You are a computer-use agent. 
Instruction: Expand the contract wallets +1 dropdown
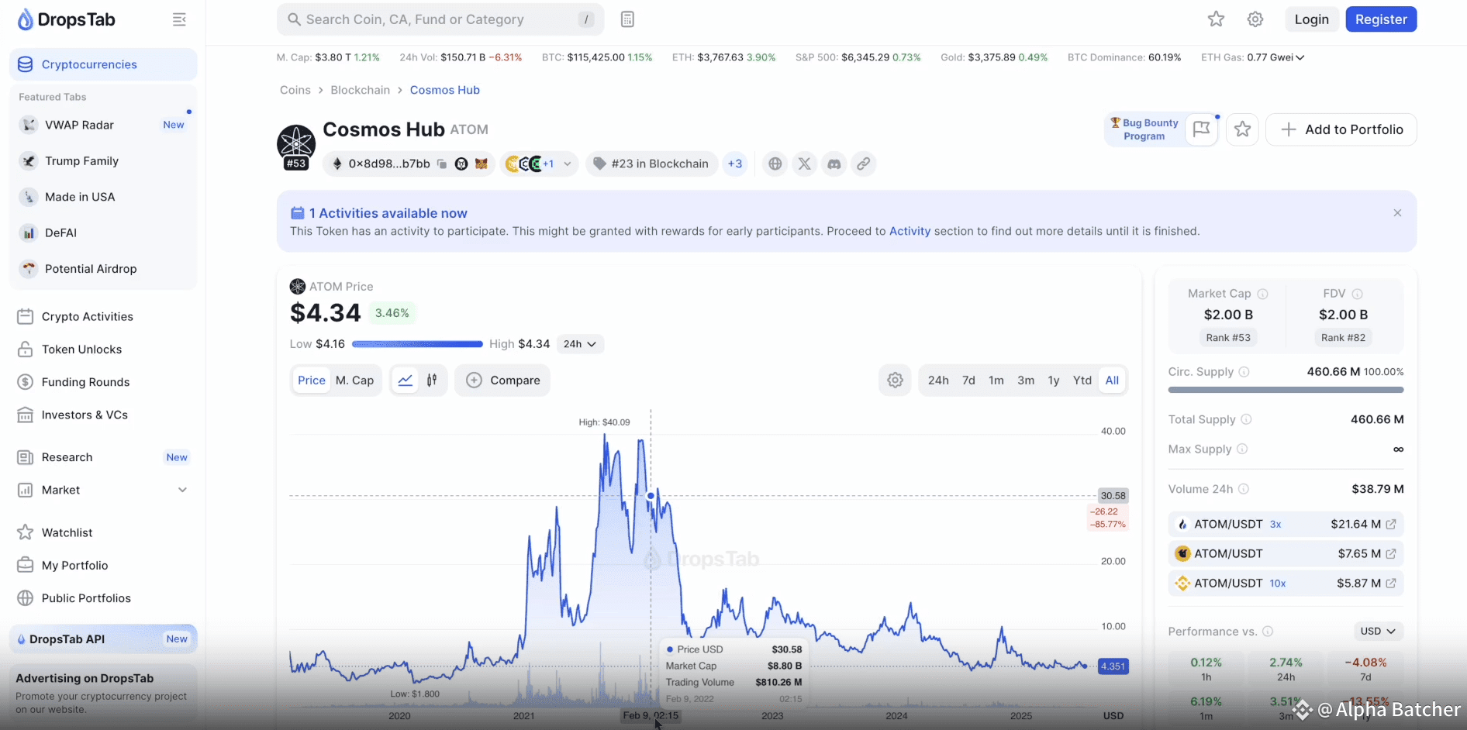pyautogui.click(x=568, y=164)
